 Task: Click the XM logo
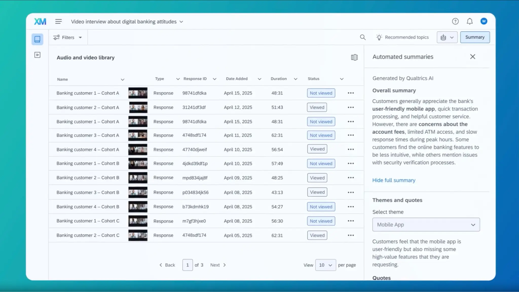[x=40, y=21]
